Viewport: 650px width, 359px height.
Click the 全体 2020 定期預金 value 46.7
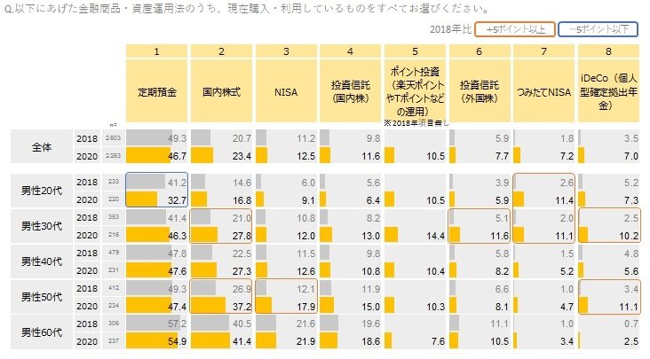tap(177, 156)
